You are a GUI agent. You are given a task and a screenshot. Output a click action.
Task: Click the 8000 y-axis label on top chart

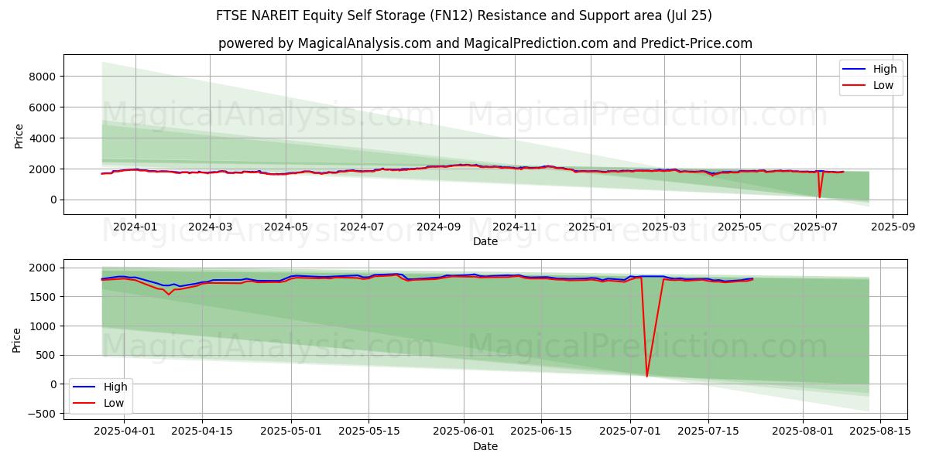coord(43,76)
